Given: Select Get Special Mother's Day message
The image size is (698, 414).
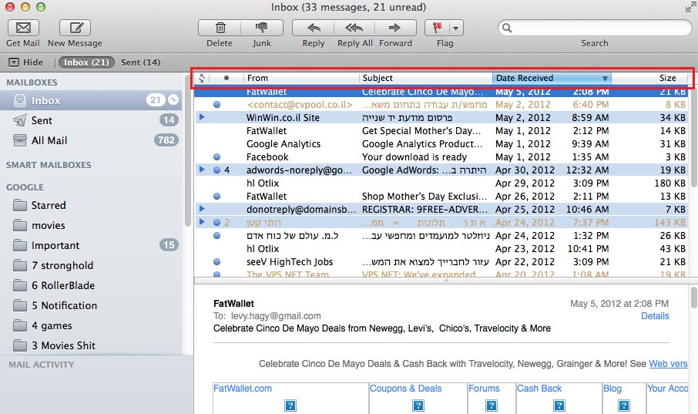Looking at the screenshot, I should [441, 130].
